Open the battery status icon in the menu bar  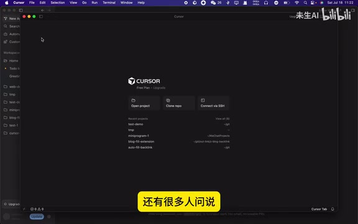287,2
